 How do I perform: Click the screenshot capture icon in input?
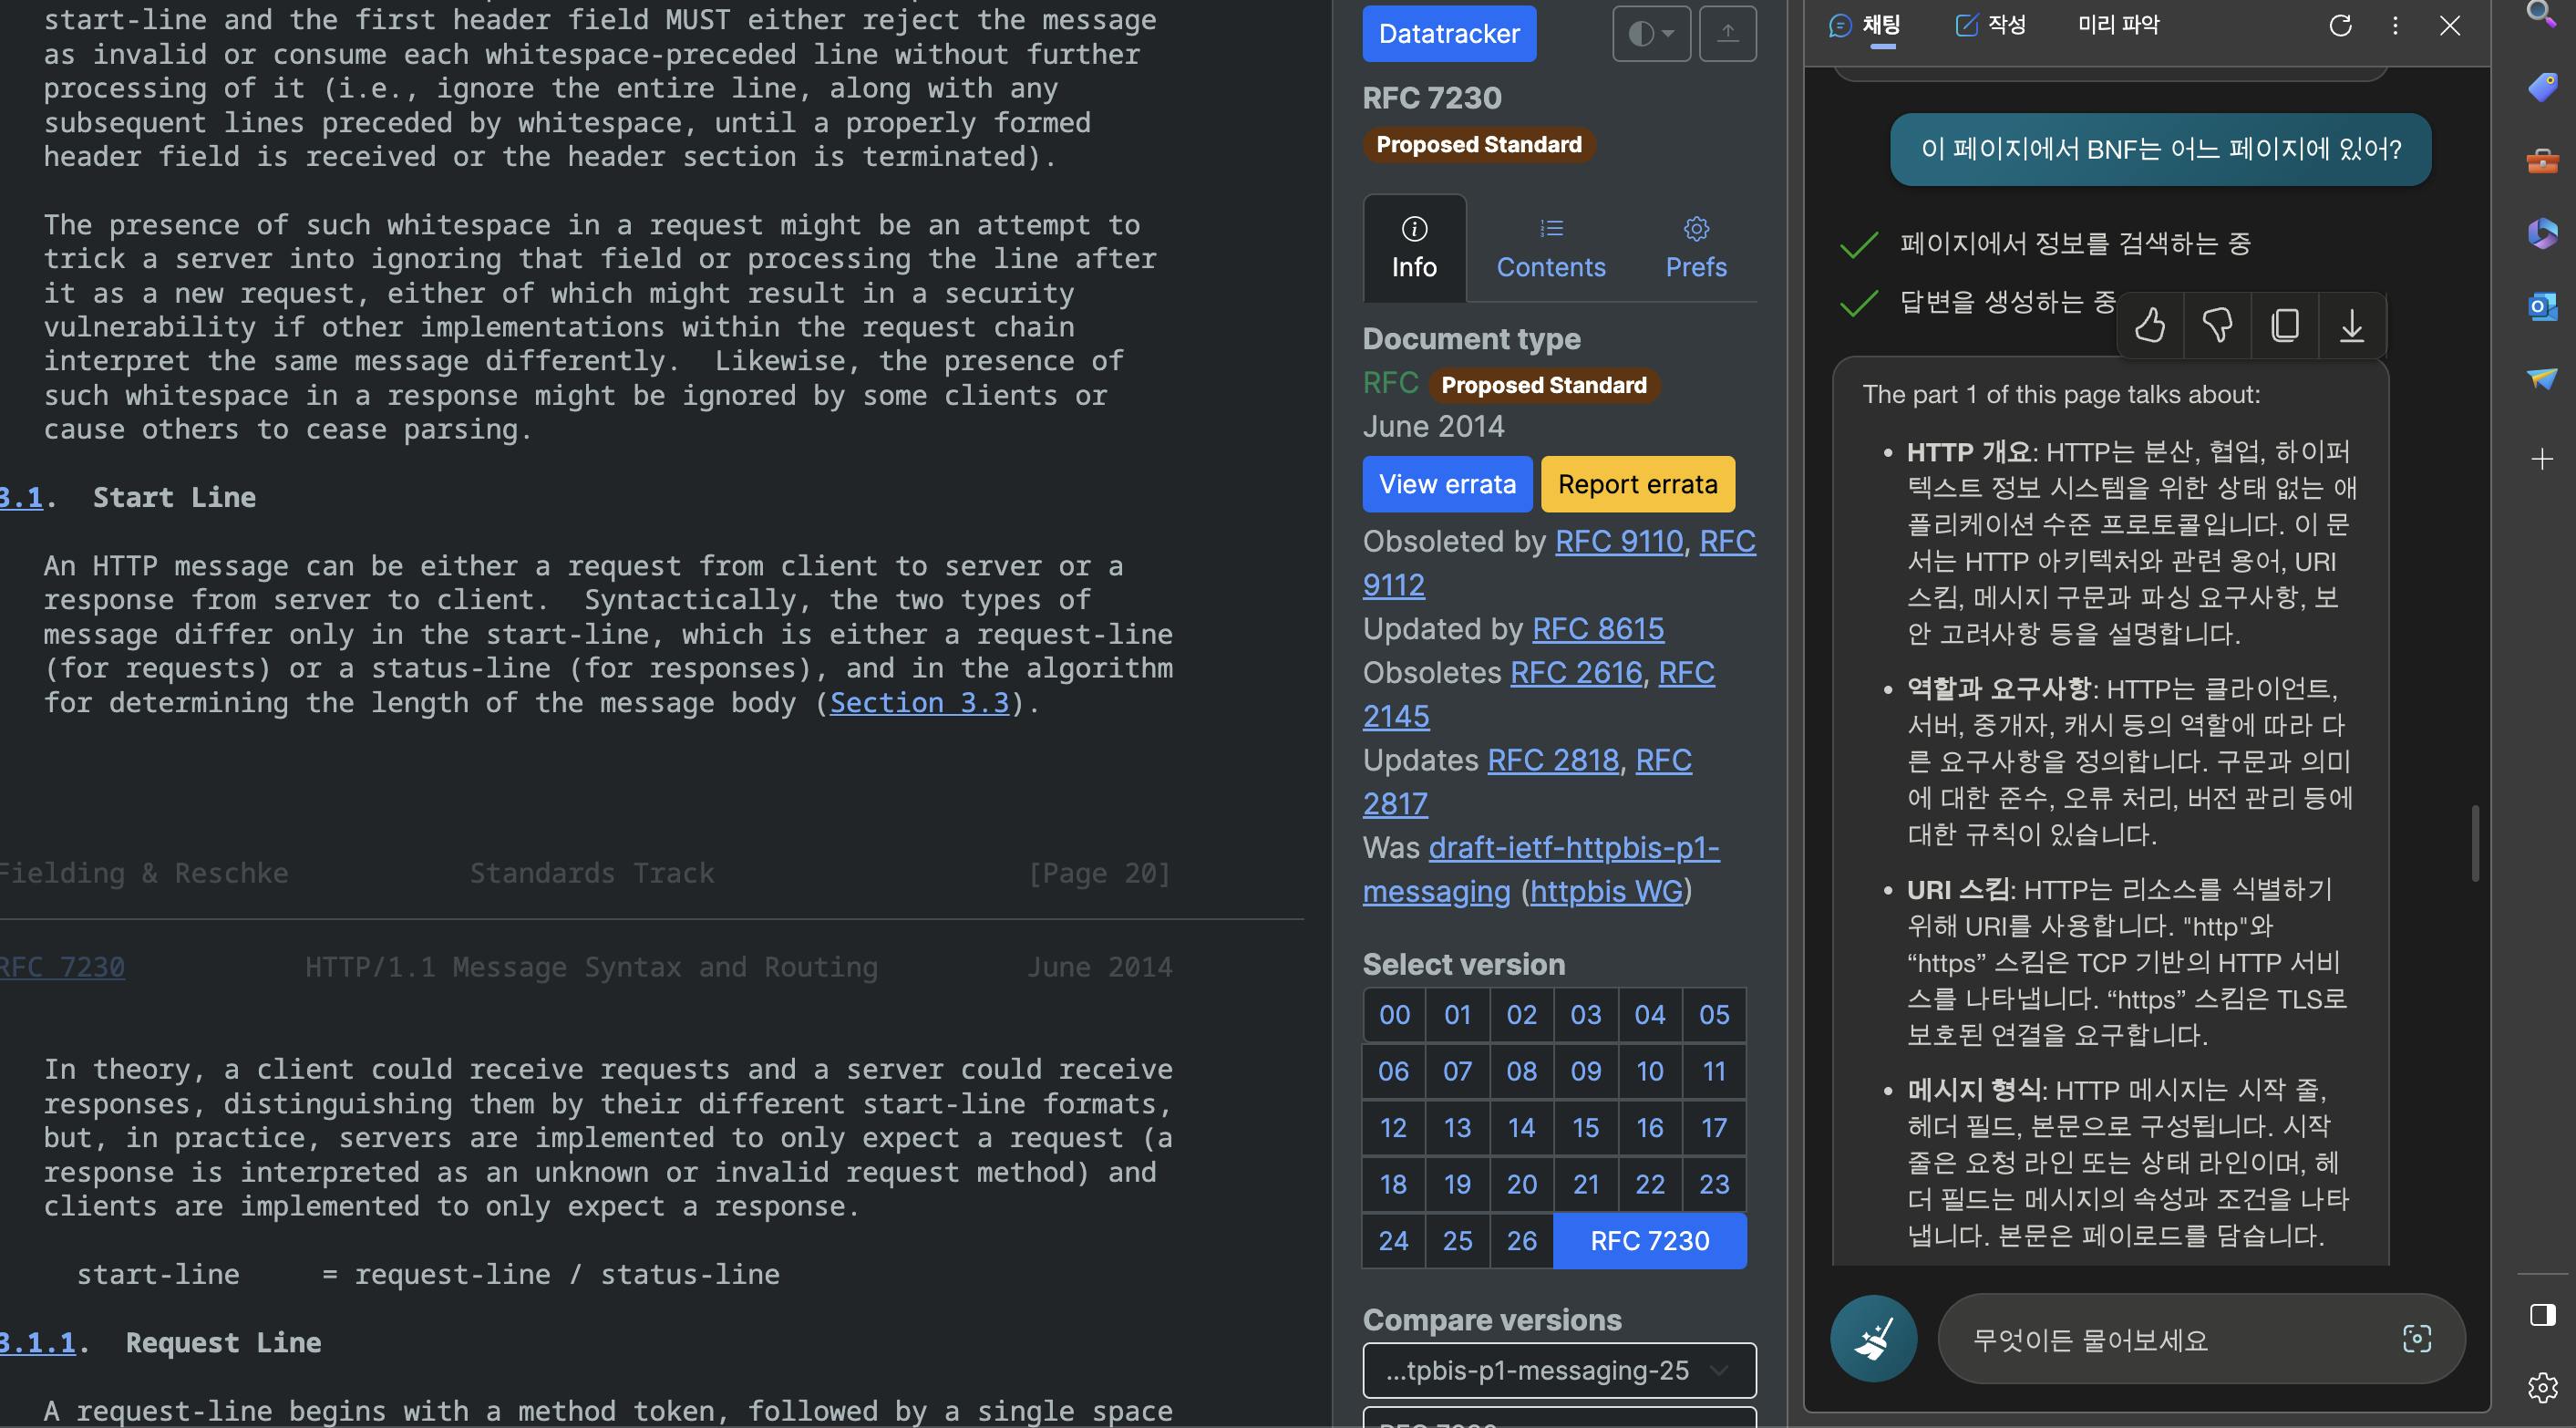point(2417,1339)
